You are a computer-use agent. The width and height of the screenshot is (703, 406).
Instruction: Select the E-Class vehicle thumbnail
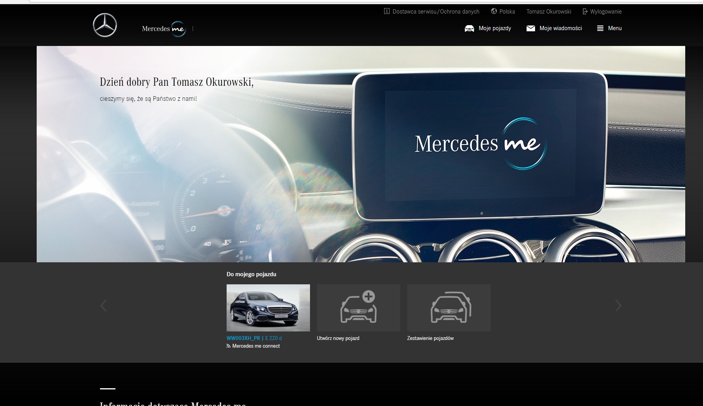click(268, 308)
